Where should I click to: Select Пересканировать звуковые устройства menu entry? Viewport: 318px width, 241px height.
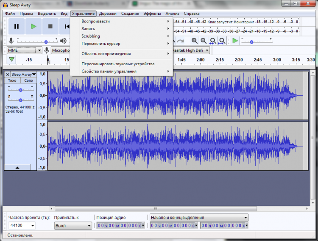(118, 64)
